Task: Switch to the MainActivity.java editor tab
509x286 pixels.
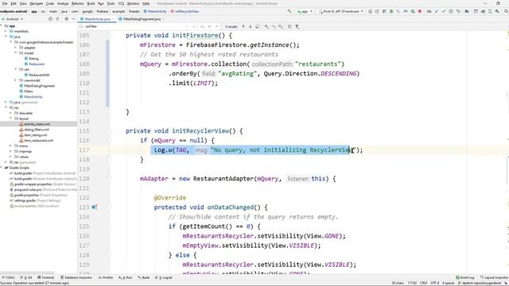Action: click(x=97, y=19)
